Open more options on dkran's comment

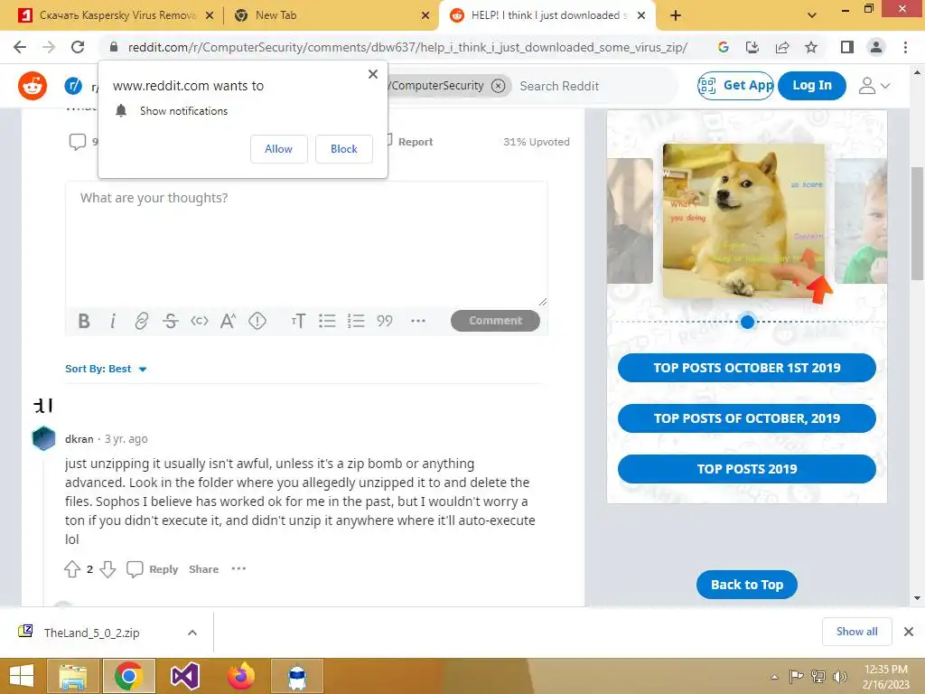(x=238, y=569)
